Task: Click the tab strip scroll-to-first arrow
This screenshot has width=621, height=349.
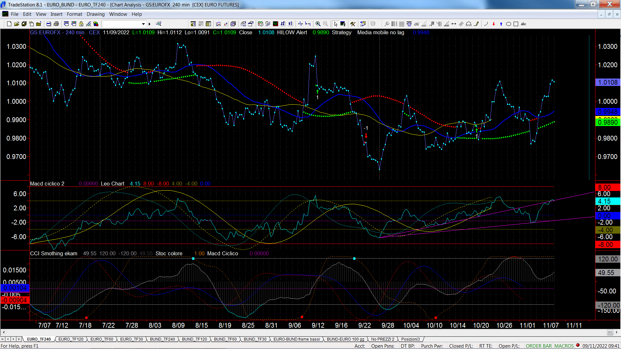Action: pos(3,339)
